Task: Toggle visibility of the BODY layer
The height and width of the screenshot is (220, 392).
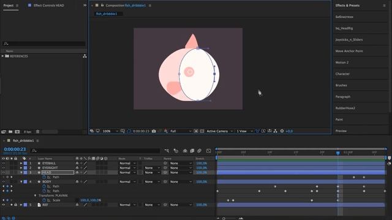Action: [x=3, y=182]
